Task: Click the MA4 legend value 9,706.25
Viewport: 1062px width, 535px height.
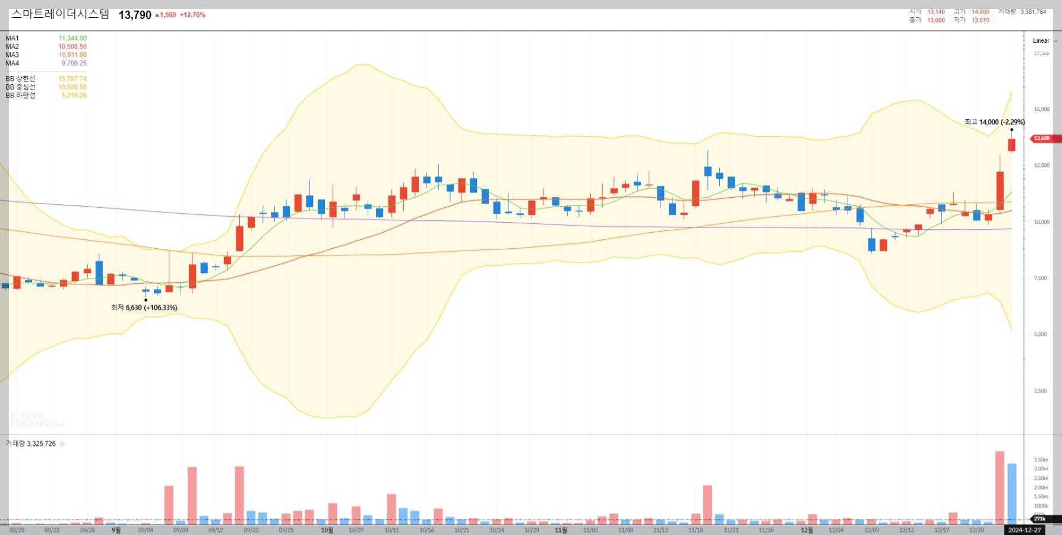Action: (x=74, y=63)
